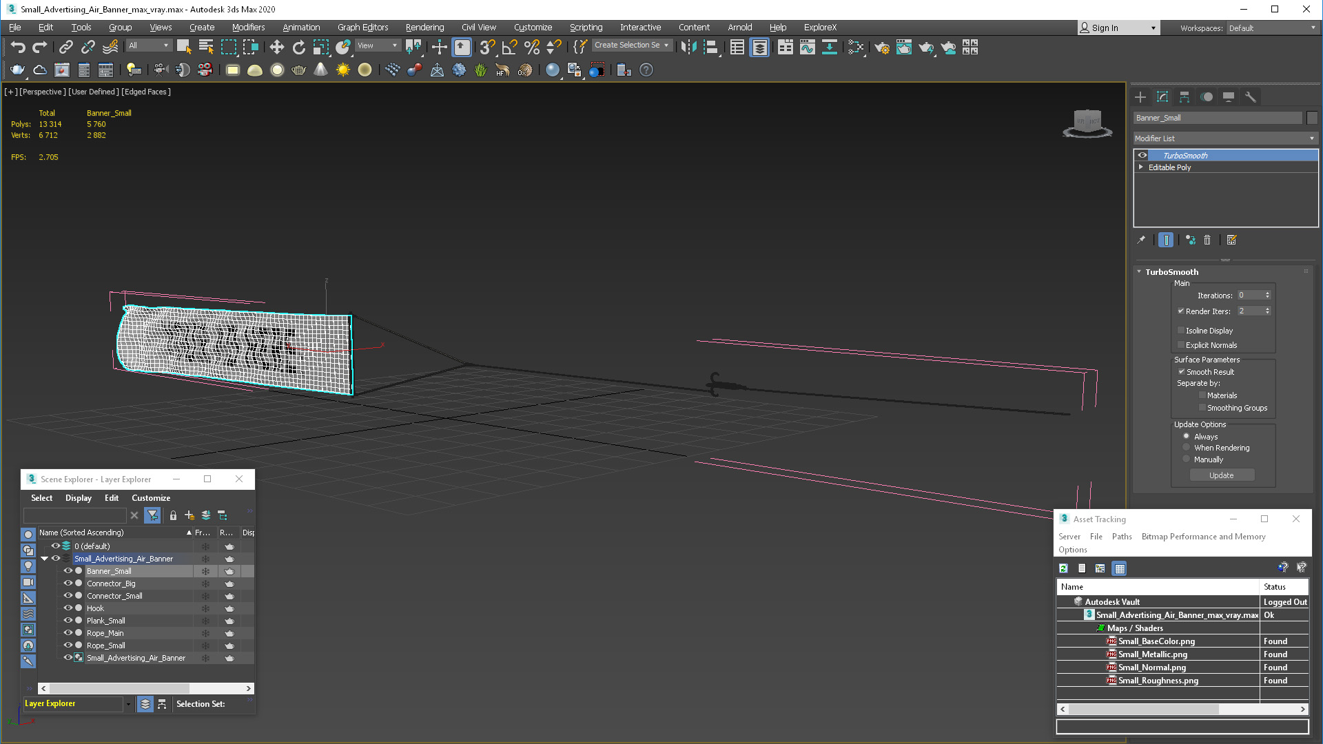This screenshot has width=1323, height=744.
Task: Pin the modifier stack
Action: [1141, 240]
